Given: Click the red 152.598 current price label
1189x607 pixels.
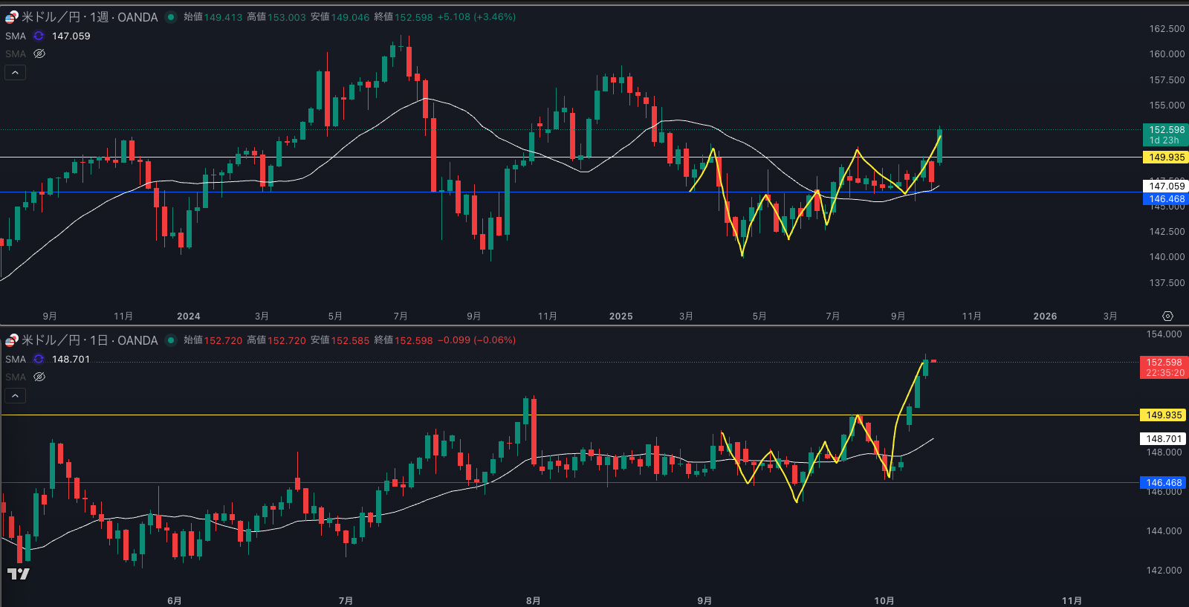Looking at the screenshot, I should pos(1163,367).
